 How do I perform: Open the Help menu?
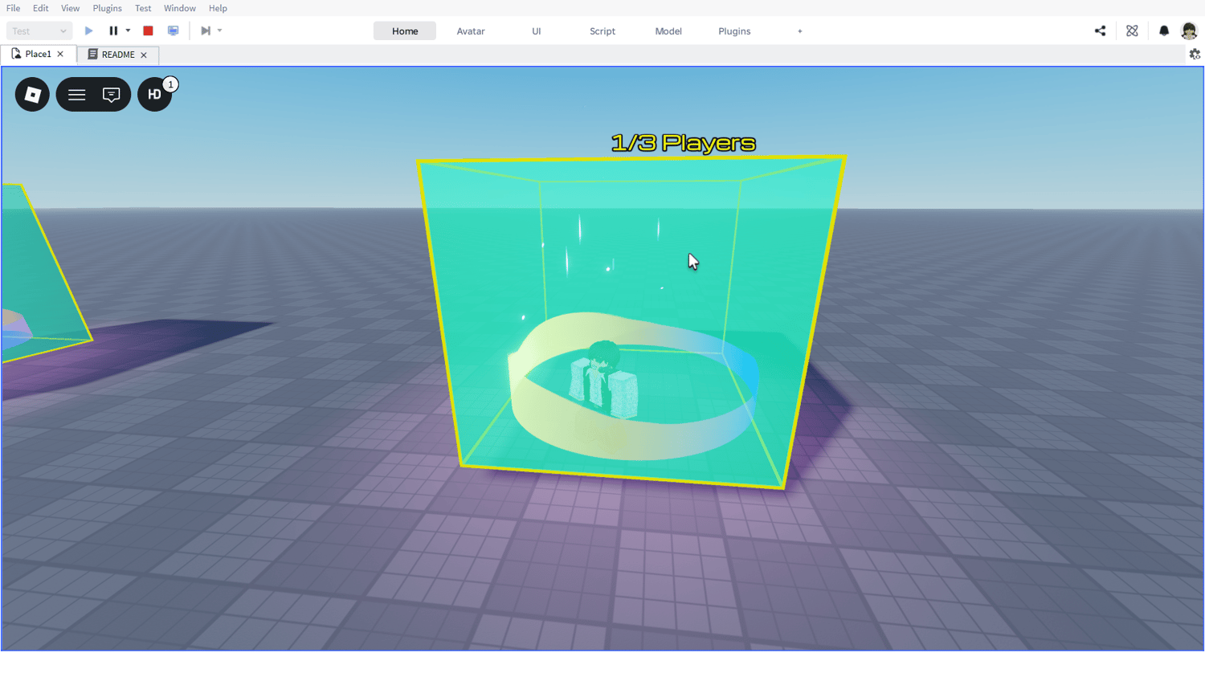tap(218, 8)
